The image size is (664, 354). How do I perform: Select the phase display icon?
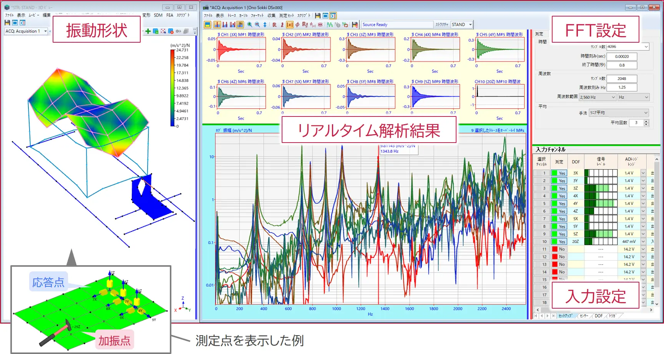[297, 25]
